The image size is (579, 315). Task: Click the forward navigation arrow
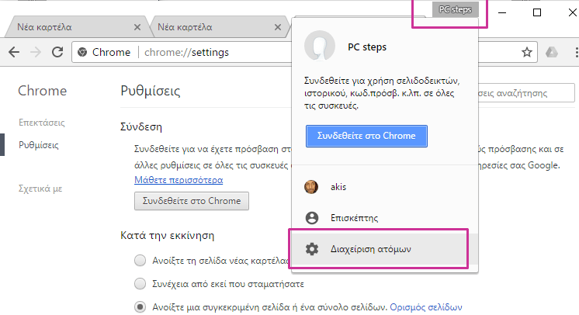coord(36,52)
